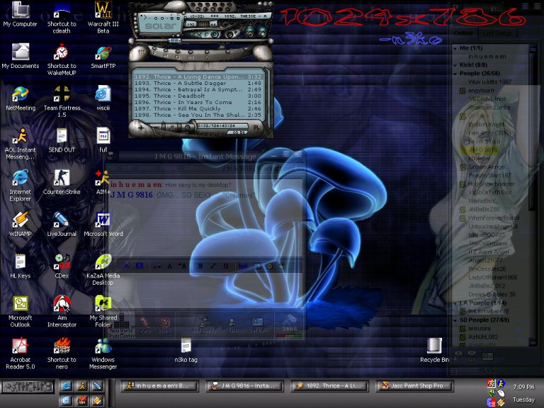
Task: Launch Windows Messenger from desktop
Action: 103,354
